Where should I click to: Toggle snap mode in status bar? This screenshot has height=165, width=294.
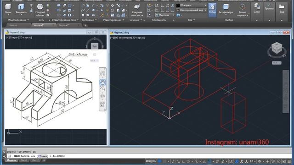click(x=164, y=161)
